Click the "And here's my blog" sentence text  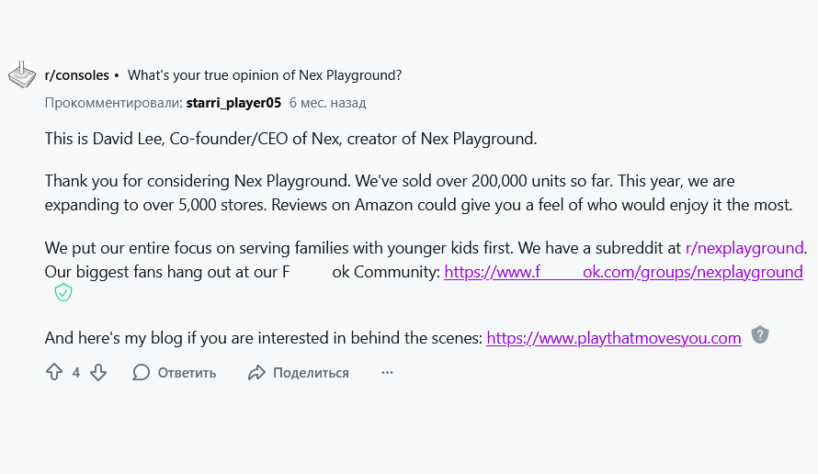263,338
